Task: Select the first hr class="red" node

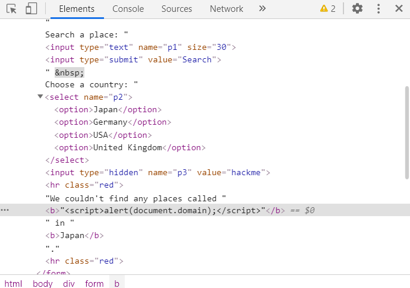Action: 84,185
